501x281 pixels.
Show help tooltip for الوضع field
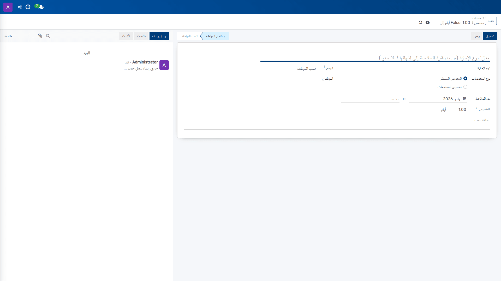coord(324,67)
